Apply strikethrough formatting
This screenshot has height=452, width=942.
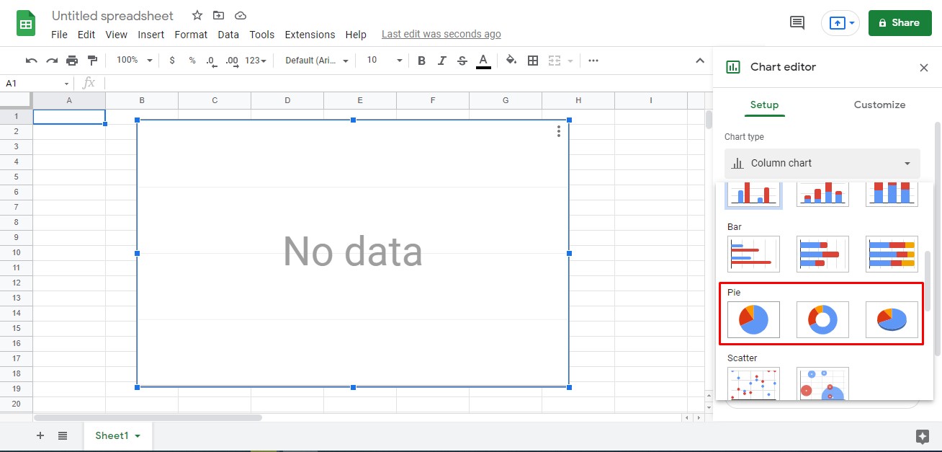[x=462, y=60]
